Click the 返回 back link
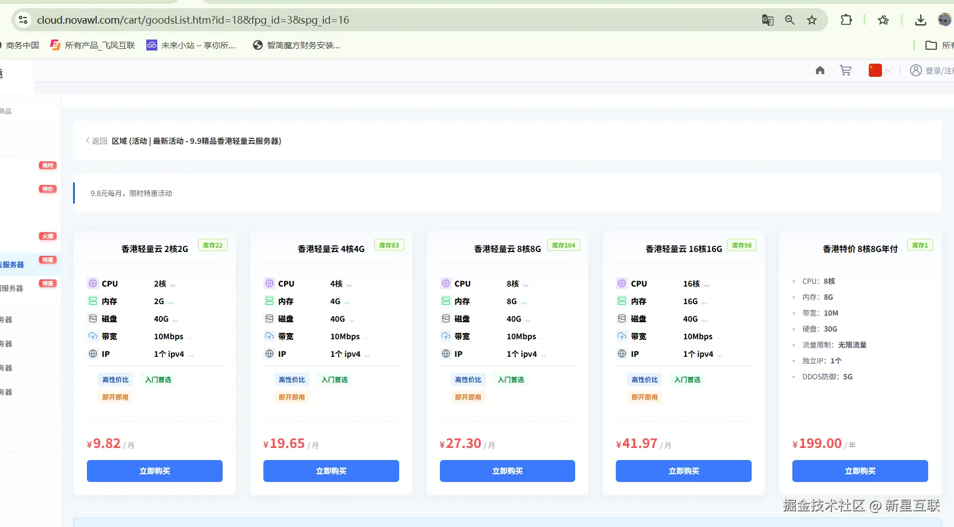 tap(96, 141)
